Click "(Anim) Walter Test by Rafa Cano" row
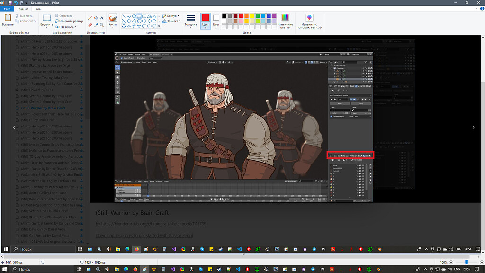485x273 pixels. point(45,78)
